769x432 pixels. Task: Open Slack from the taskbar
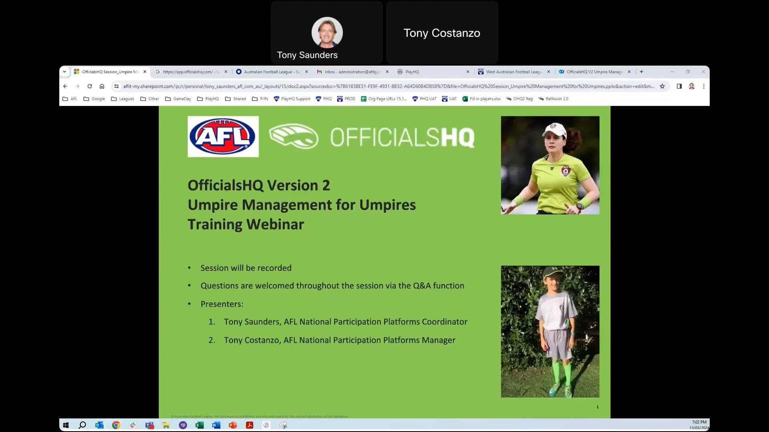tap(133, 425)
